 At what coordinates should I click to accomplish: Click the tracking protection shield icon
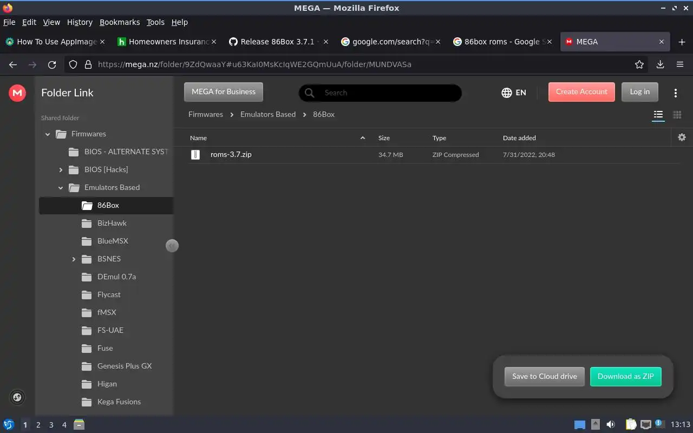point(74,64)
